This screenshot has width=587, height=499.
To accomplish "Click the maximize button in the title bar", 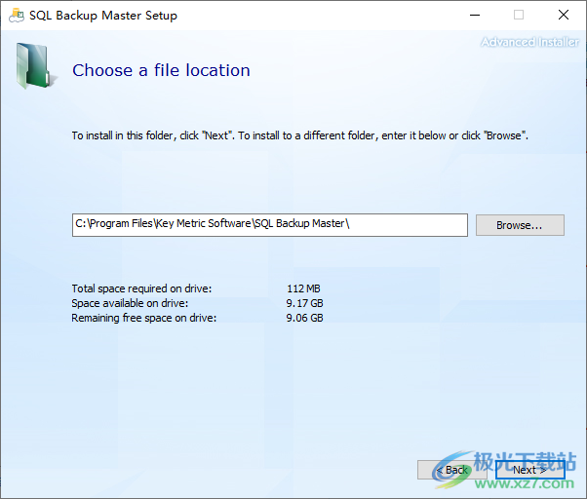I will tap(519, 15).
